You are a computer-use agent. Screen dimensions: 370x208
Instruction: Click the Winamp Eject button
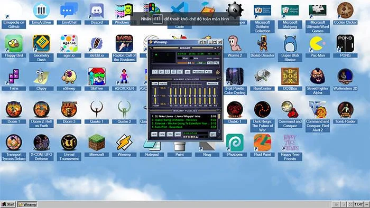[188, 72]
